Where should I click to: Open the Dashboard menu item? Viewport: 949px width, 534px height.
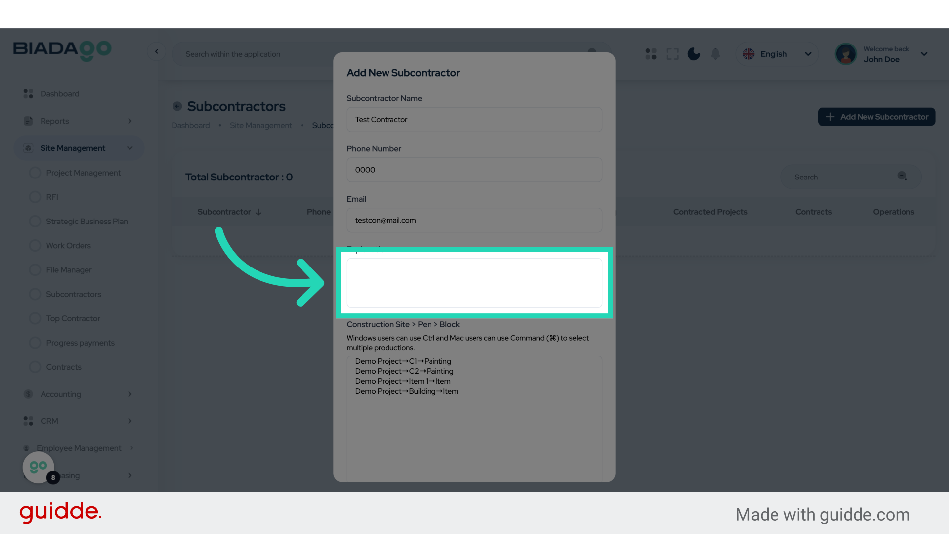click(x=60, y=94)
